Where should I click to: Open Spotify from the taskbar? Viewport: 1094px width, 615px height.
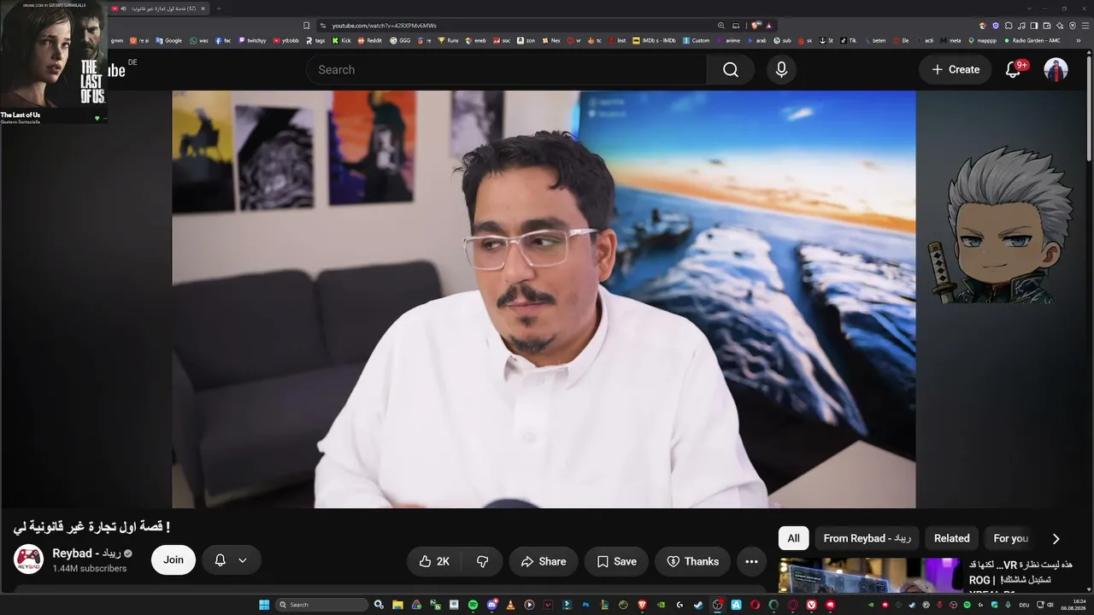(473, 605)
